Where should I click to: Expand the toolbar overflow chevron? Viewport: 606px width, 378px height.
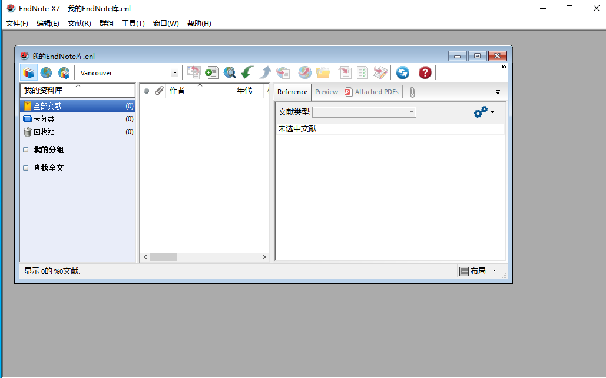[x=504, y=67]
